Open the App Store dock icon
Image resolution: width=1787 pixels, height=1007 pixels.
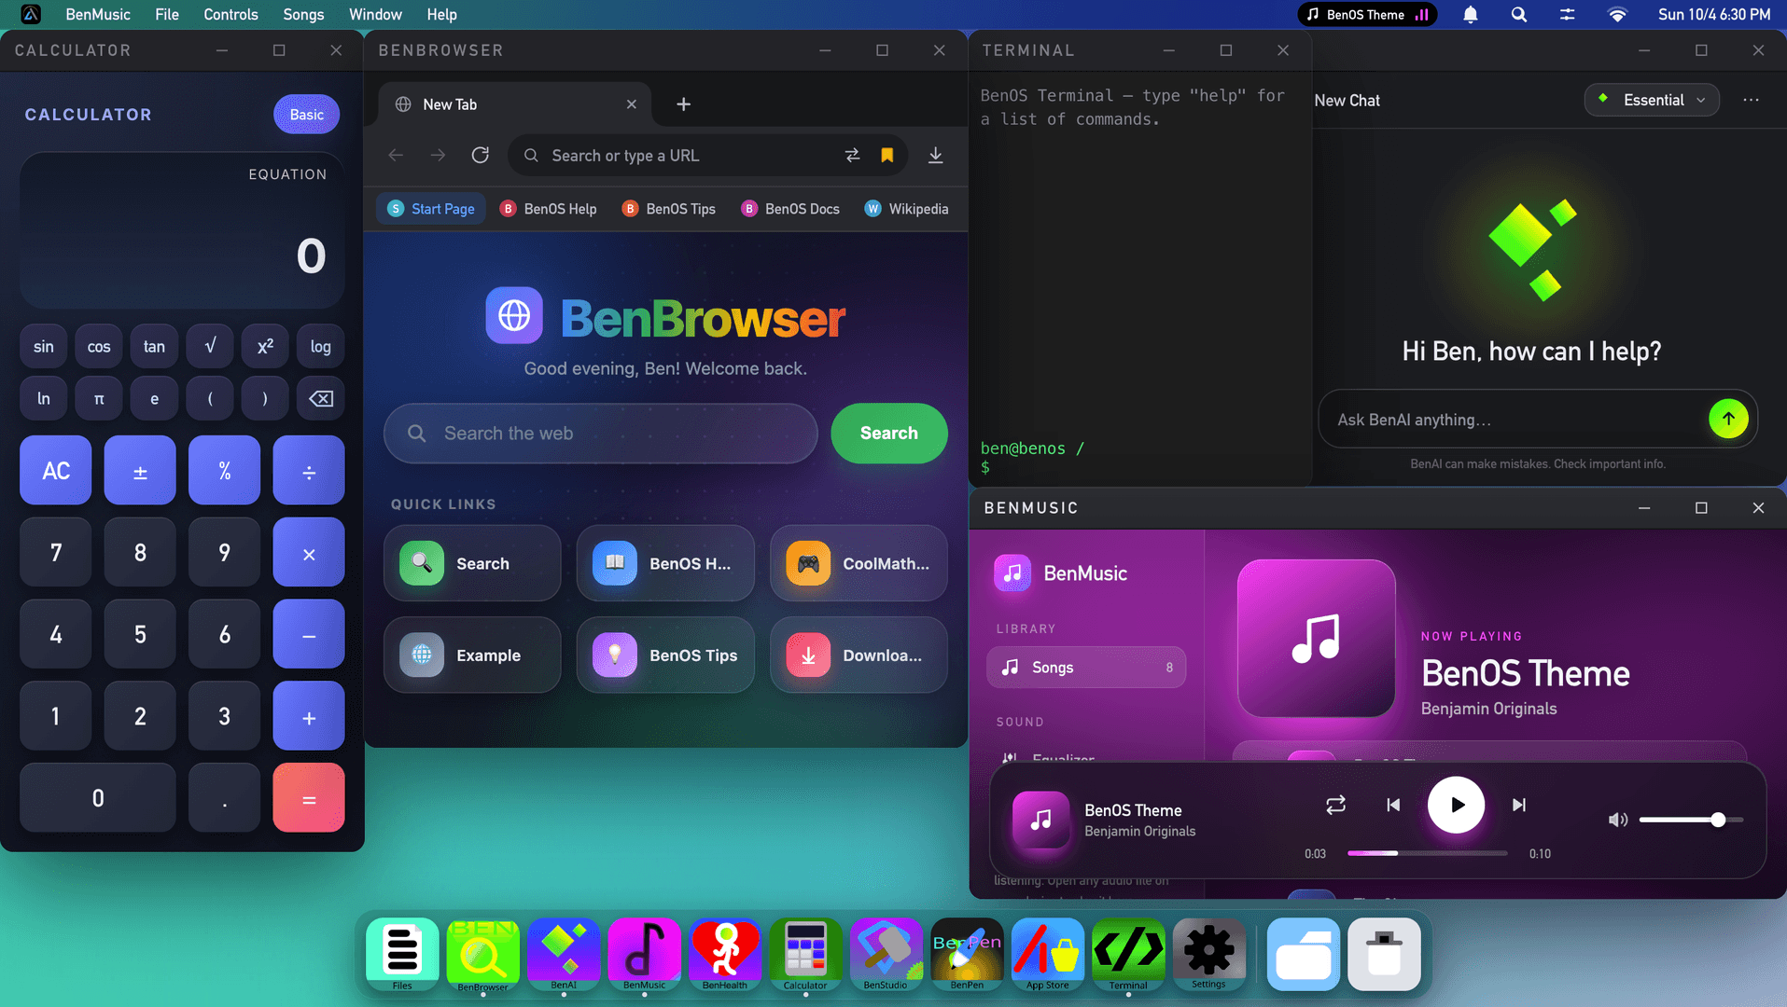pos(1047,953)
